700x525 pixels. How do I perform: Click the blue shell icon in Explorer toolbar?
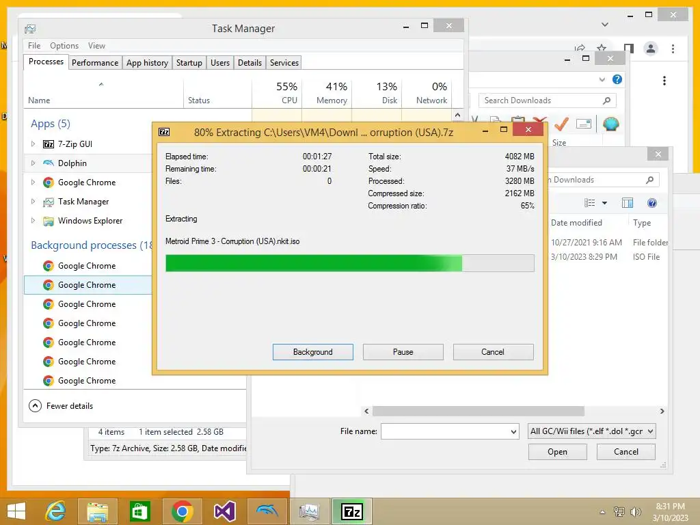tap(610, 124)
